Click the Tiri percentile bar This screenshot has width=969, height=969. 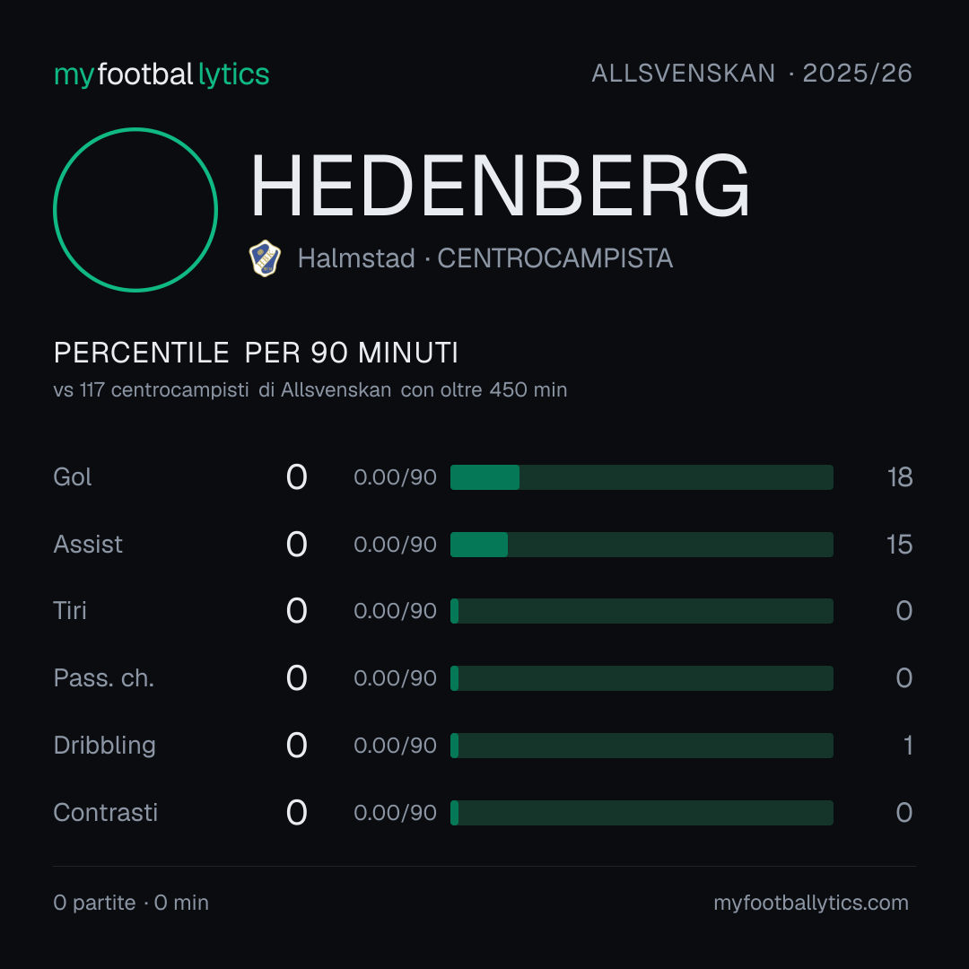642,611
